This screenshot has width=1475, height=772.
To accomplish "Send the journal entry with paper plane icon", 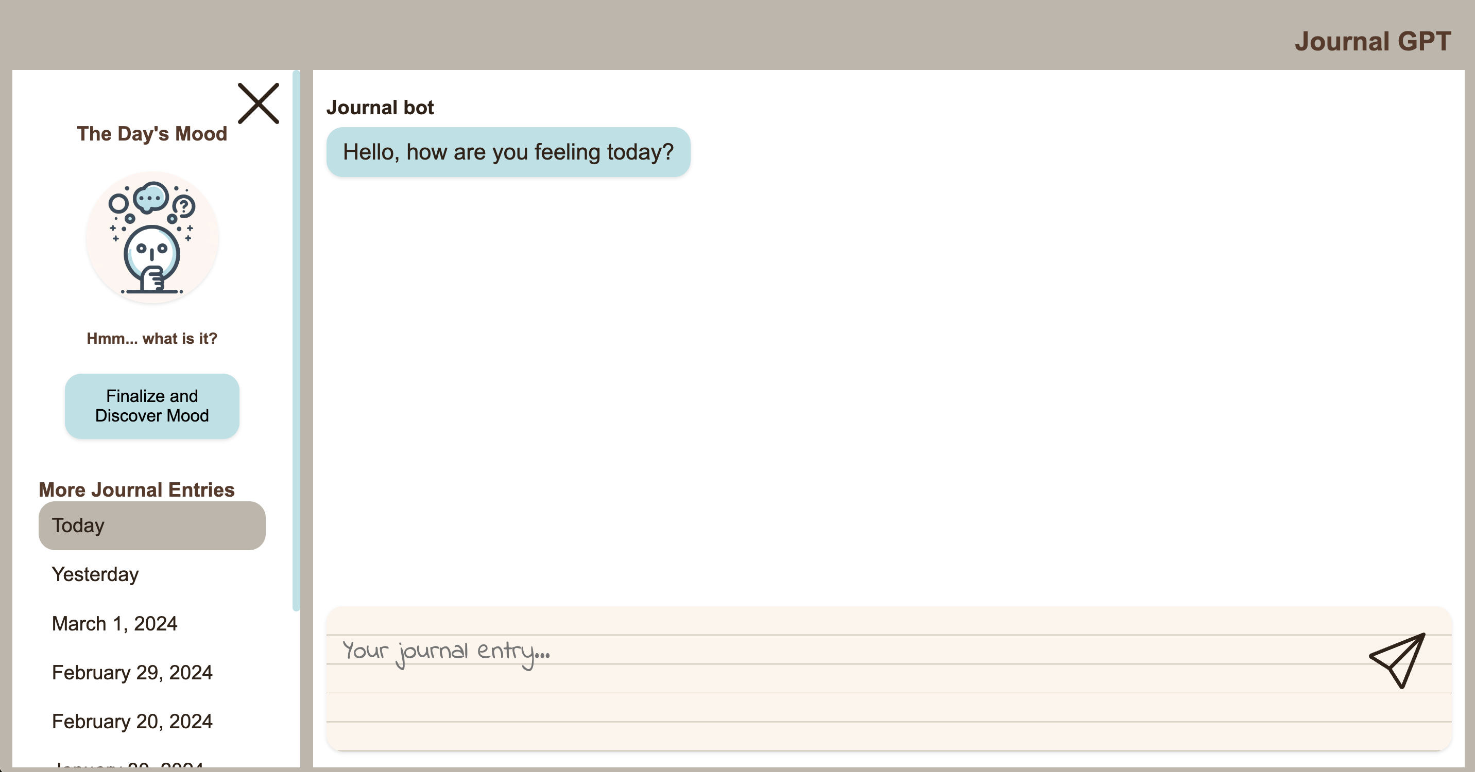I will click(x=1398, y=660).
